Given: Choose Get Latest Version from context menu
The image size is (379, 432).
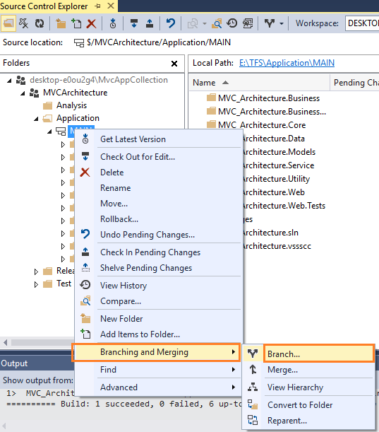Looking at the screenshot, I should click(158, 139).
